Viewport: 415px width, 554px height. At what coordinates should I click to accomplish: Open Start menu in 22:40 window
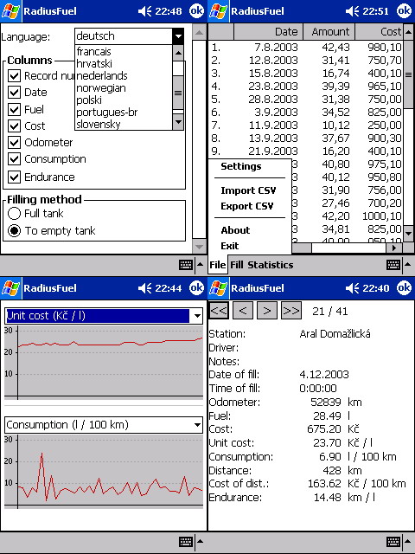(218, 288)
